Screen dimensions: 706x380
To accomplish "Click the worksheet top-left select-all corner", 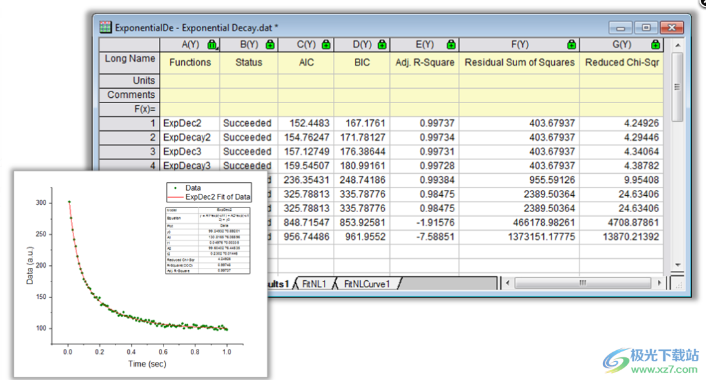I will 130,45.
